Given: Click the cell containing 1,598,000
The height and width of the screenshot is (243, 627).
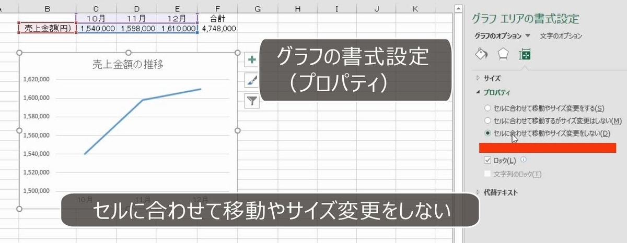Looking at the screenshot, I should click(x=137, y=28).
